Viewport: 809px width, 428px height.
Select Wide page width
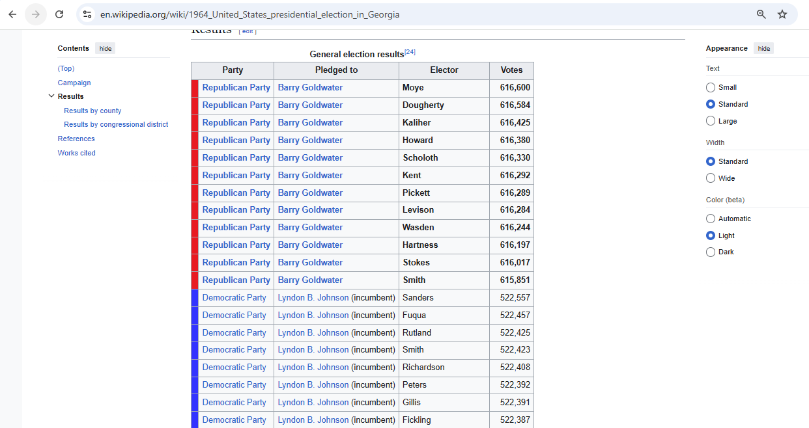711,178
